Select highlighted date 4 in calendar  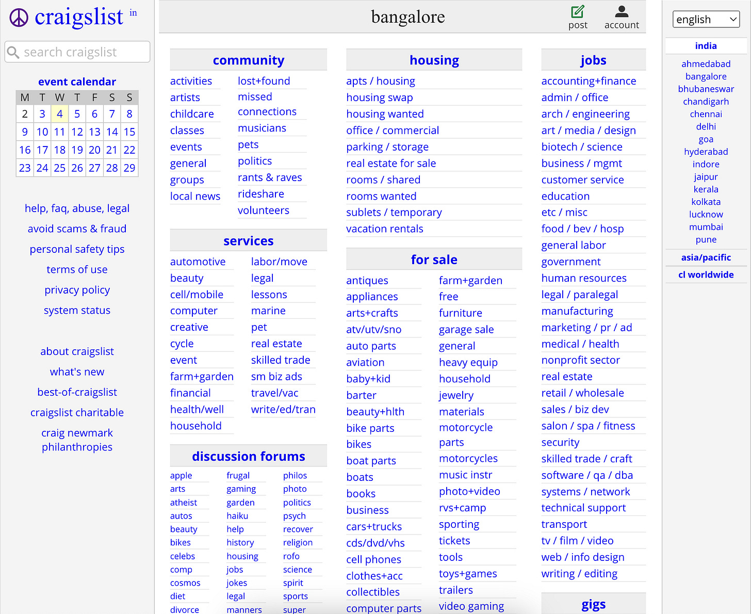[60, 114]
